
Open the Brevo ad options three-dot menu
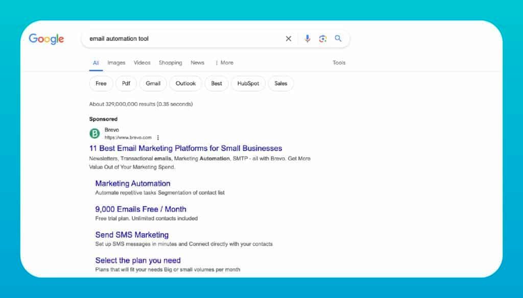coord(158,137)
